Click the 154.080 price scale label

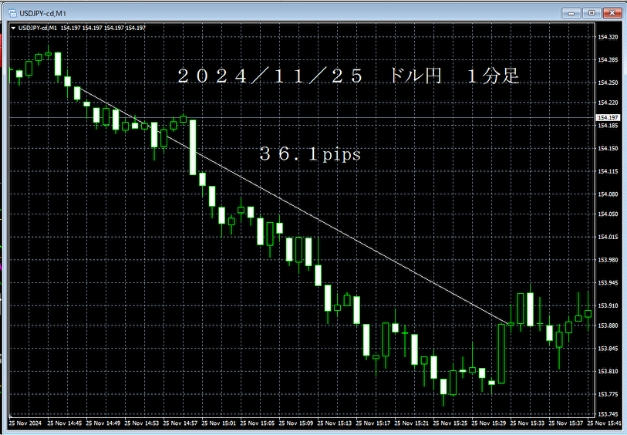coord(608,194)
